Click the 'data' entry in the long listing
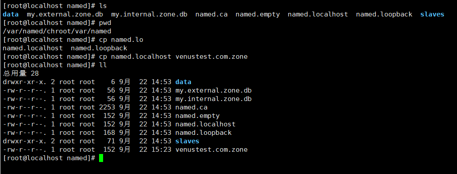 (183, 82)
